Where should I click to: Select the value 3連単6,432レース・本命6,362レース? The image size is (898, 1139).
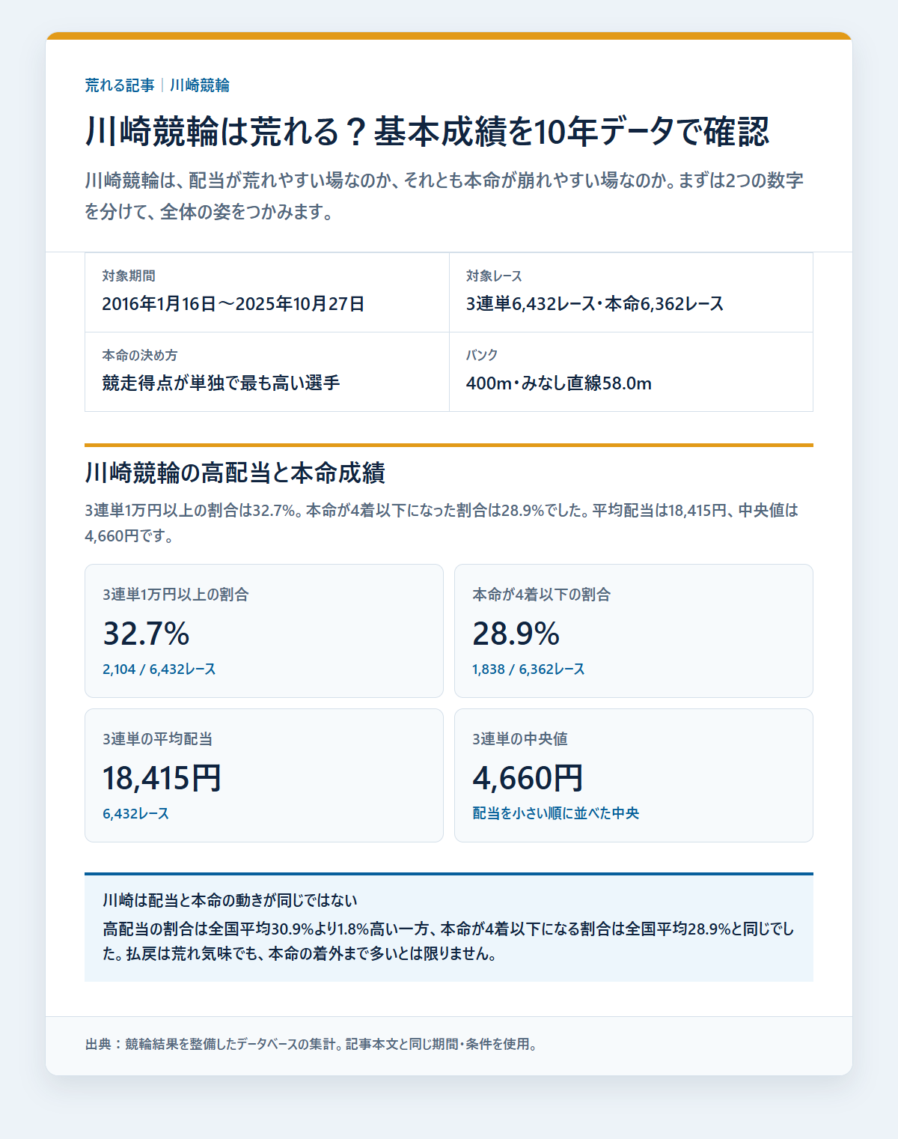click(x=595, y=304)
